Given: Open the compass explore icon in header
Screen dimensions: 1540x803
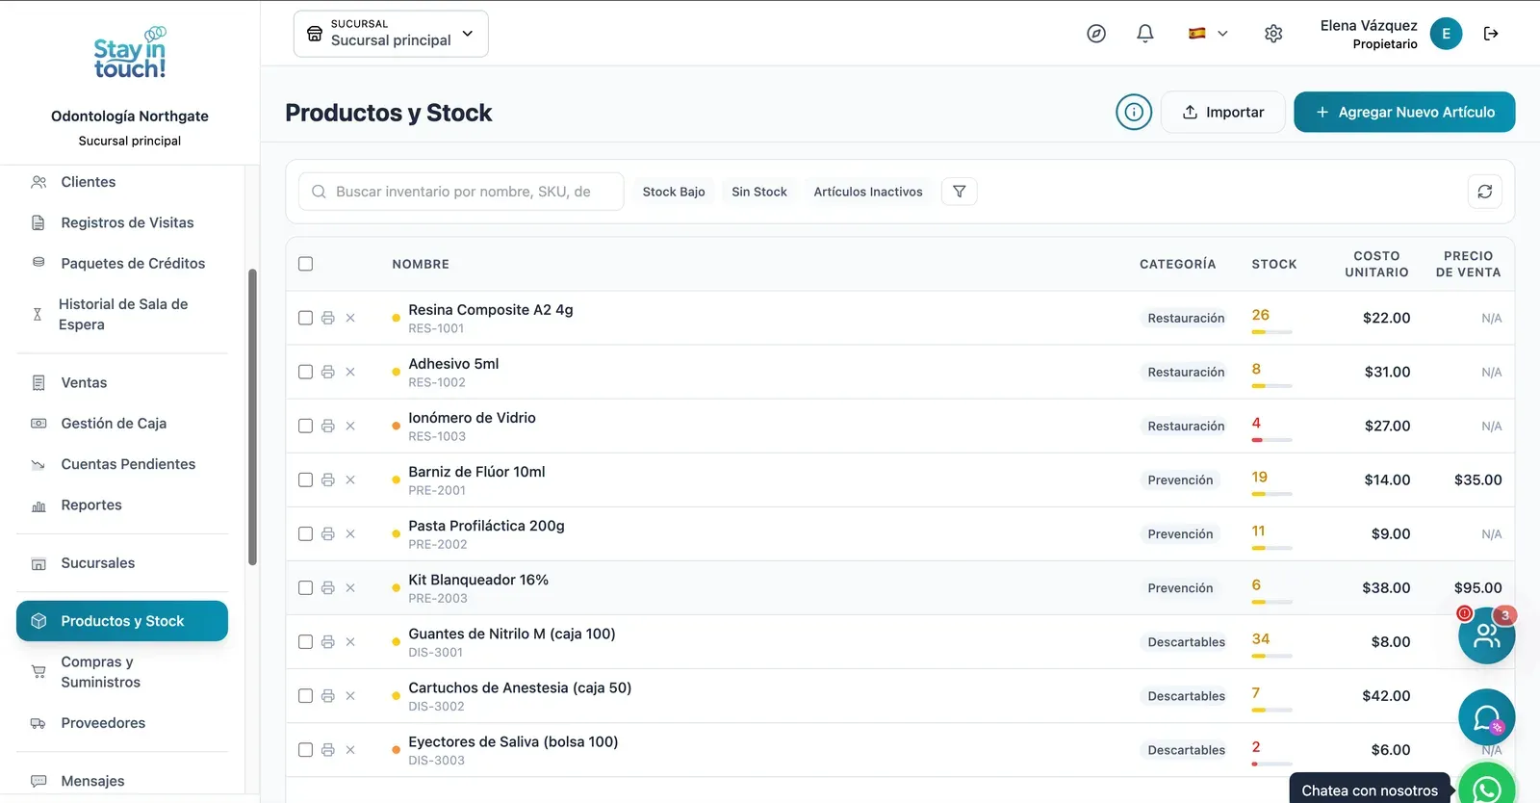Looking at the screenshot, I should point(1096,34).
